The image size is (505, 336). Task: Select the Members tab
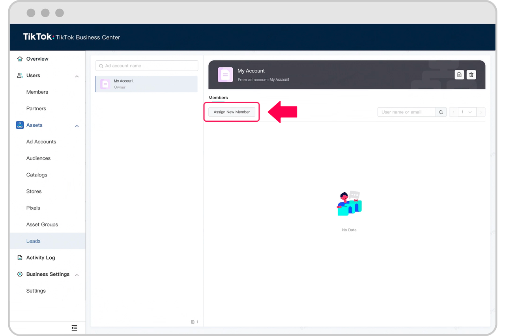218,98
